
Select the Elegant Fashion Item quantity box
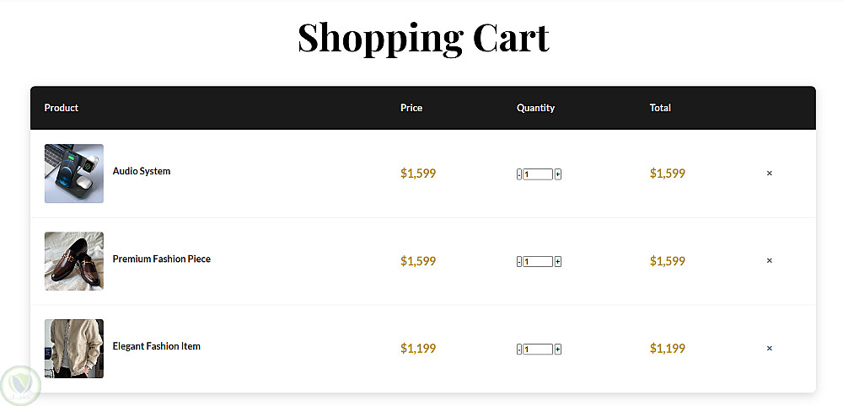tap(538, 350)
